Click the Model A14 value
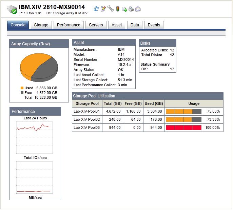Screen dimensions: 233x210 [x=121, y=54]
